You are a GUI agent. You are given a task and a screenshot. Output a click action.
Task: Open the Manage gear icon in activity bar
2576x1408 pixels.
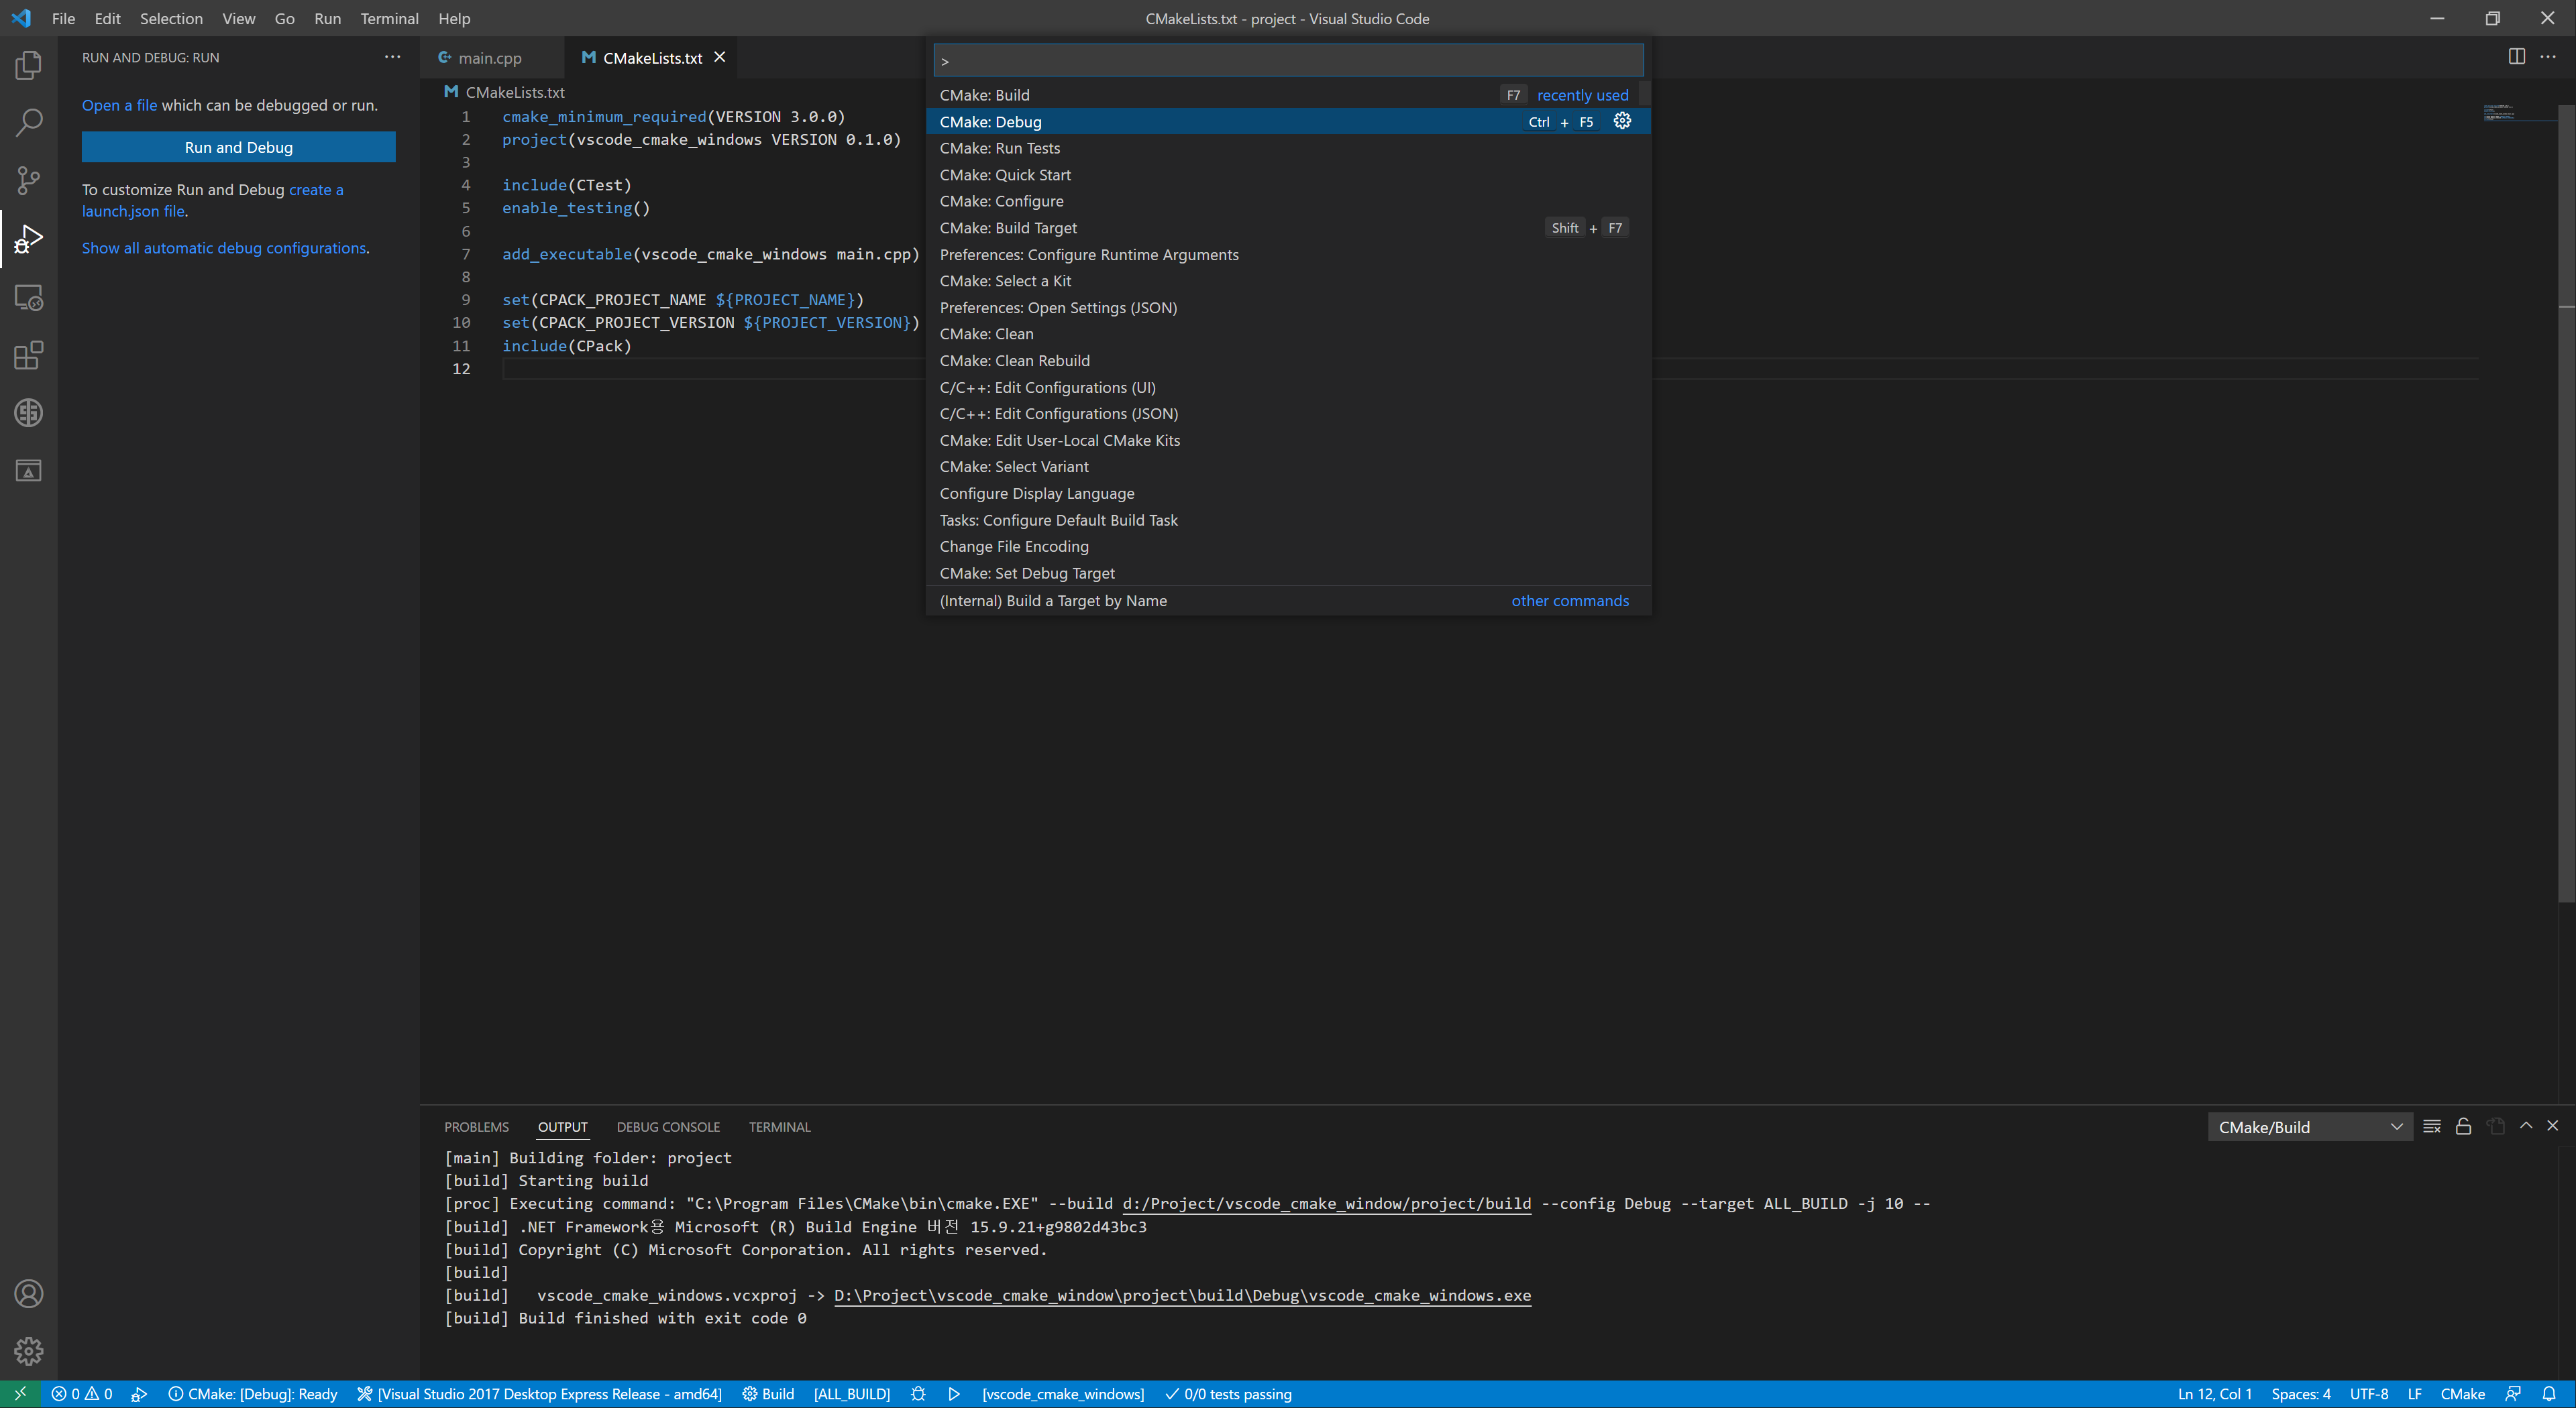click(x=28, y=1351)
